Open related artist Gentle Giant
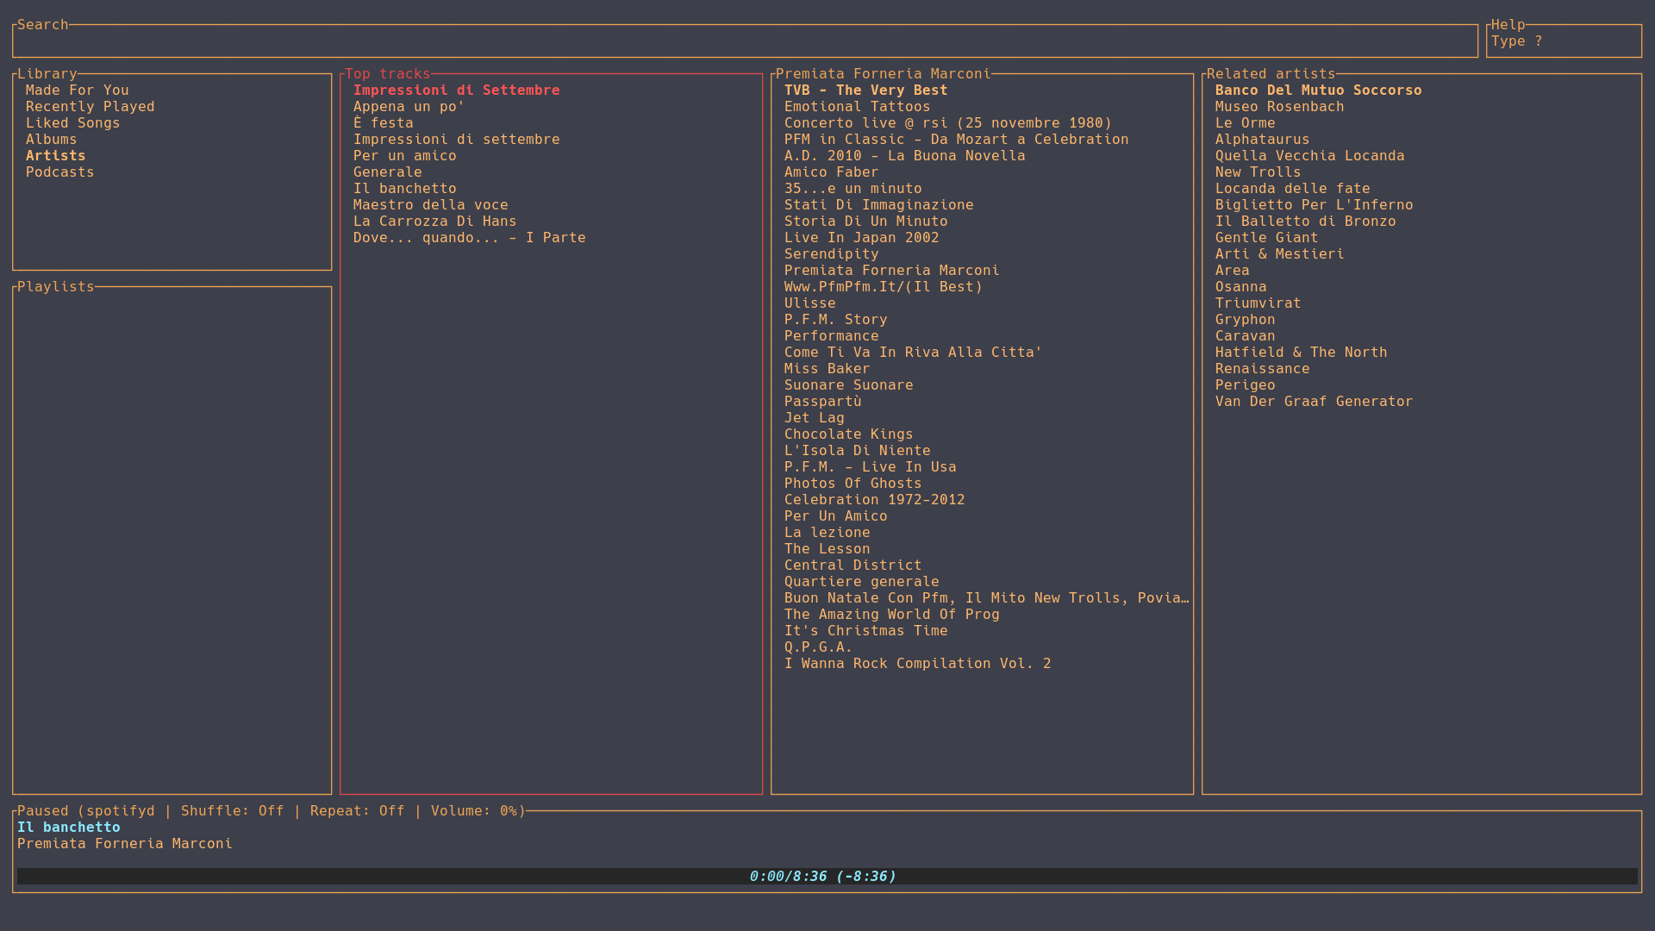Screen dimensions: 1655x931 (1266, 238)
